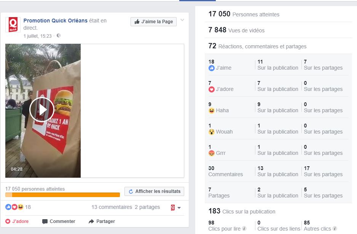357x234 pixels.
Task: Share the post with Partager
Action: [x=102, y=221]
